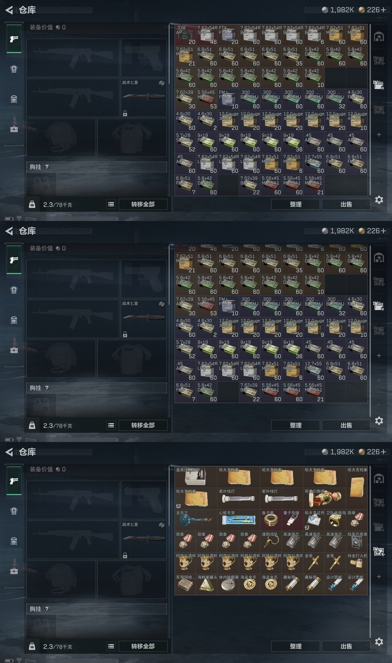This screenshot has width=392, height=663.
Task: Open 胸挂 help in the collectibles view
Action: click(47, 609)
